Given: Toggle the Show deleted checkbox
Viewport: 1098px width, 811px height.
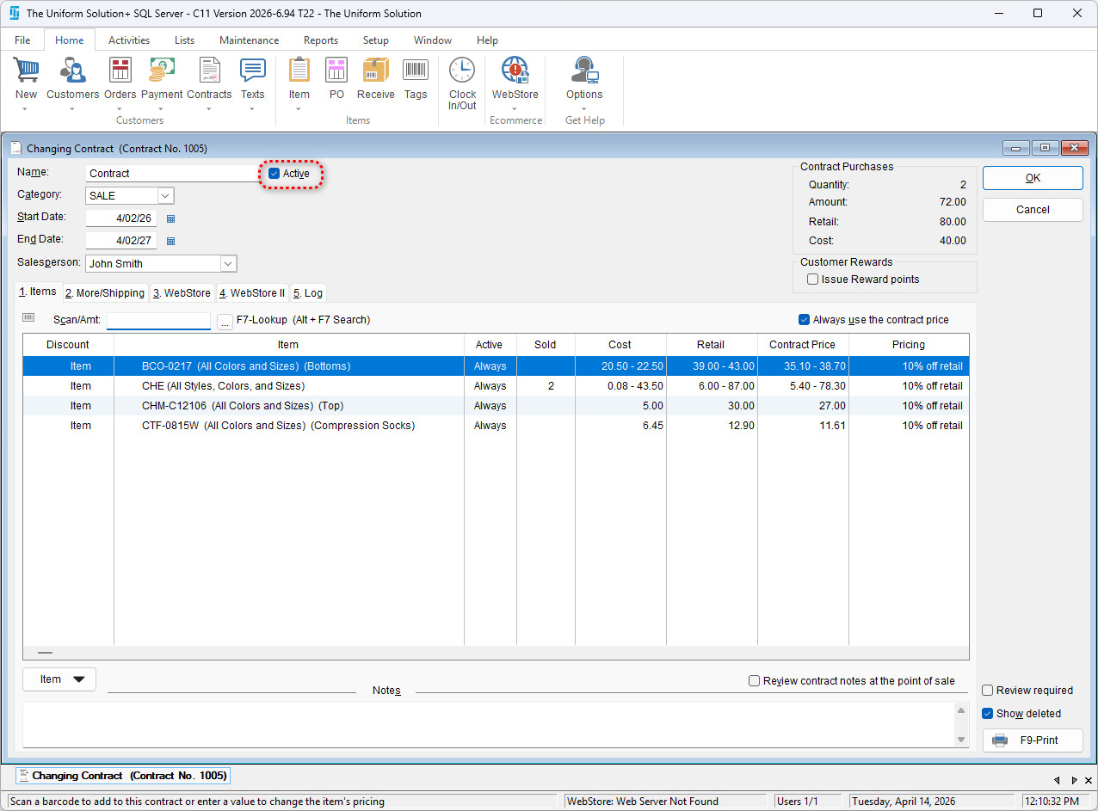Looking at the screenshot, I should coord(988,714).
